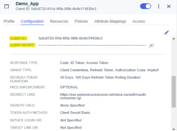Switch to the Profile tab
The image size is (177, 131).
coord(9,21)
